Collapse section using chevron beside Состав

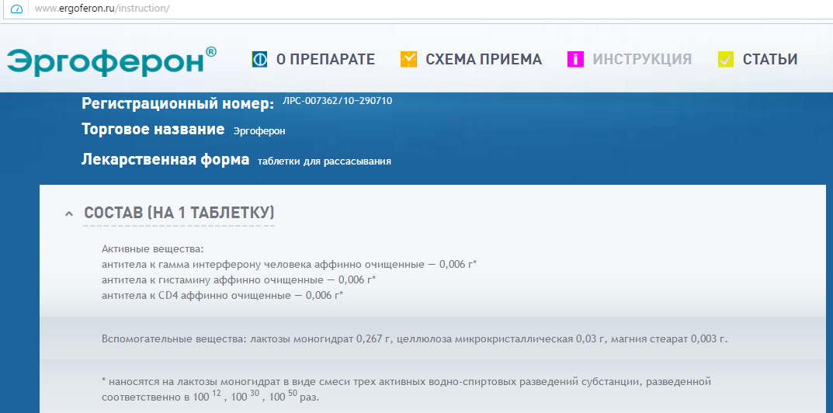[69, 213]
